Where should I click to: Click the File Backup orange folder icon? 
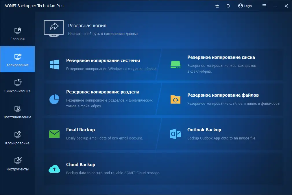point(175,100)
